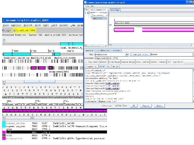The width and height of the screenshot is (194, 145).
Task: Click the Complement button
Action: click(93, 62)
